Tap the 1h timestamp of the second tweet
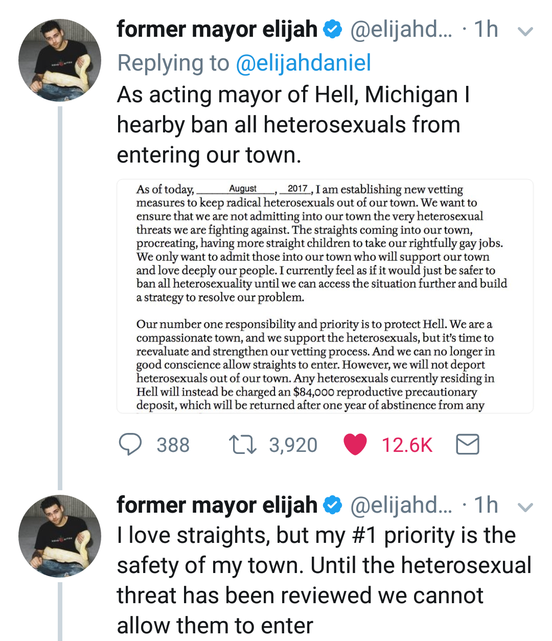Viewport: 552px width, 641px height. tap(486, 505)
